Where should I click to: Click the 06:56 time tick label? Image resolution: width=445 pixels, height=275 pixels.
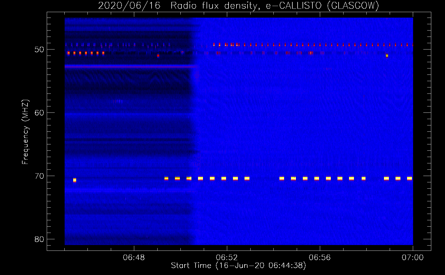tap(320, 258)
